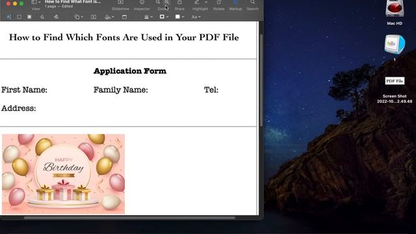Select the Sketch tool
The height and width of the screenshot is (234, 416).
point(42,17)
